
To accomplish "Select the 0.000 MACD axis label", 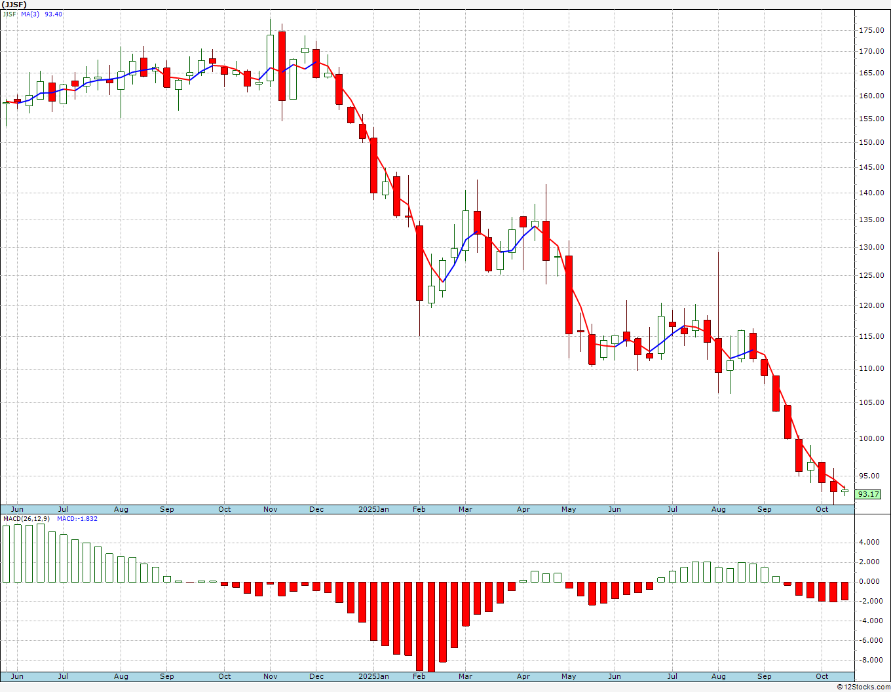I will [x=871, y=581].
